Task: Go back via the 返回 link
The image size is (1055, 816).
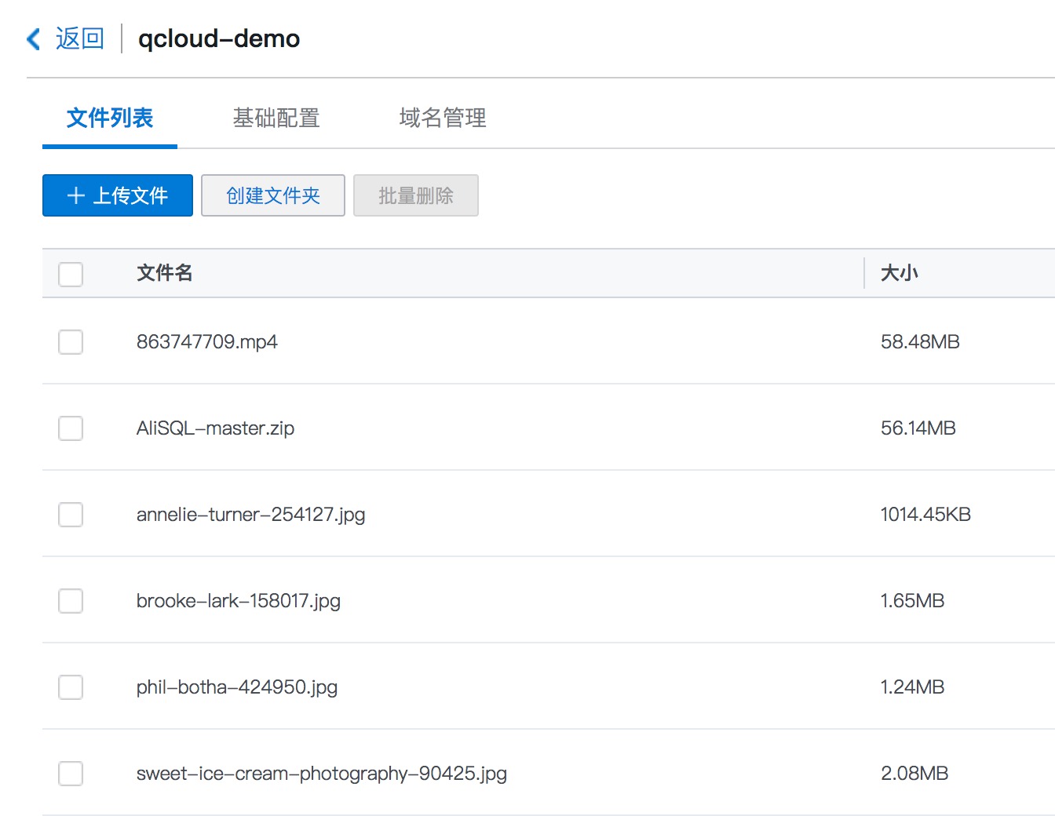Action: 80,38
